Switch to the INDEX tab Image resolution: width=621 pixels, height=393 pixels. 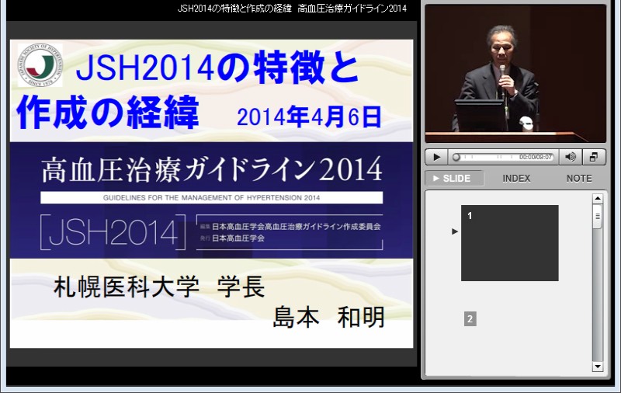(x=516, y=179)
